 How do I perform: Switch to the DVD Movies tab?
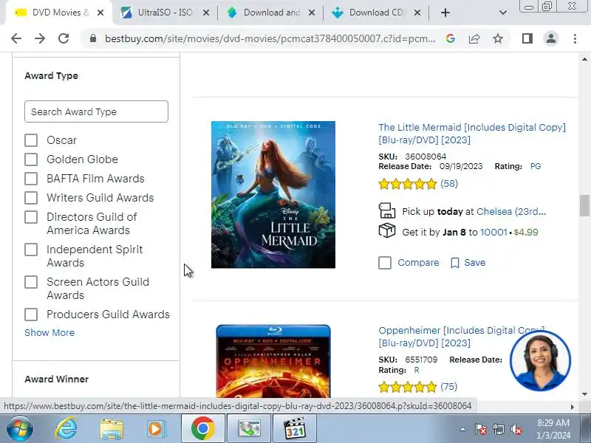[x=57, y=13]
